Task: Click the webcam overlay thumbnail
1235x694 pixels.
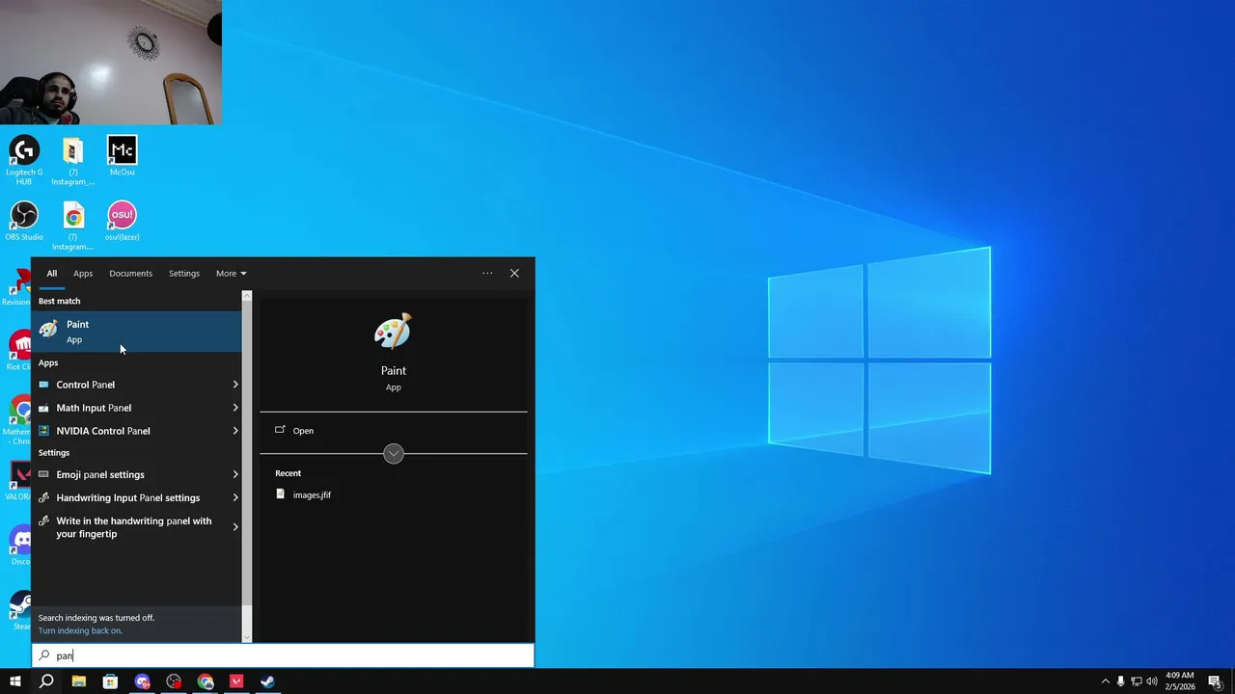Action: [111, 62]
